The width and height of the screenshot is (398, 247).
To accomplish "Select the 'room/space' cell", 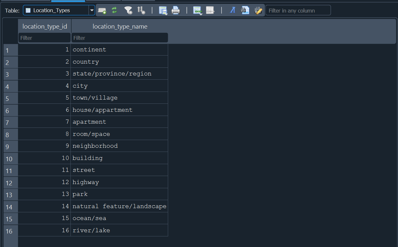I will [x=119, y=134].
